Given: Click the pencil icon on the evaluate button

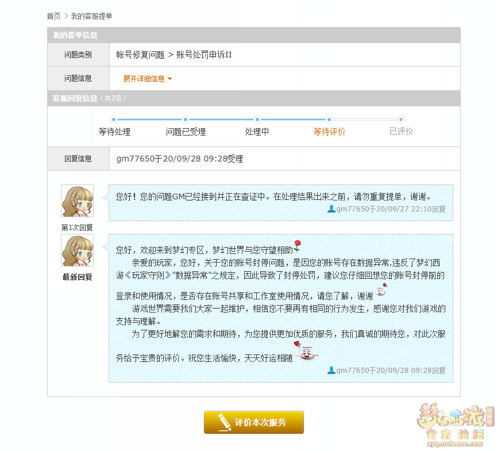Looking at the screenshot, I should click(x=224, y=422).
